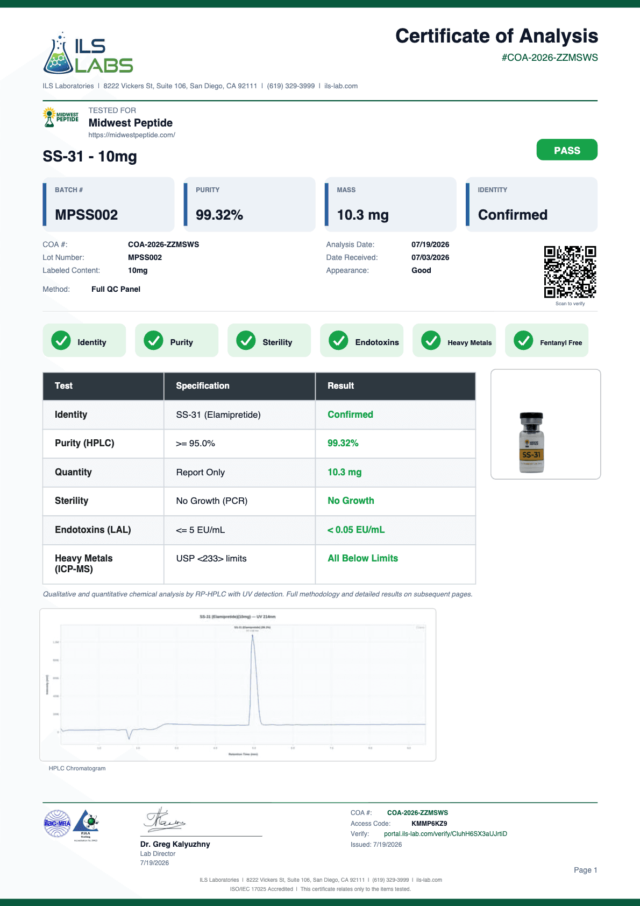The height and width of the screenshot is (906, 640).
Task: Click the Lab Director signature
Action: (165, 820)
